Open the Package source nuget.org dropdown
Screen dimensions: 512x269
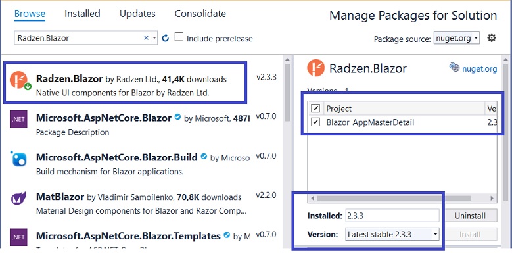tap(457, 38)
